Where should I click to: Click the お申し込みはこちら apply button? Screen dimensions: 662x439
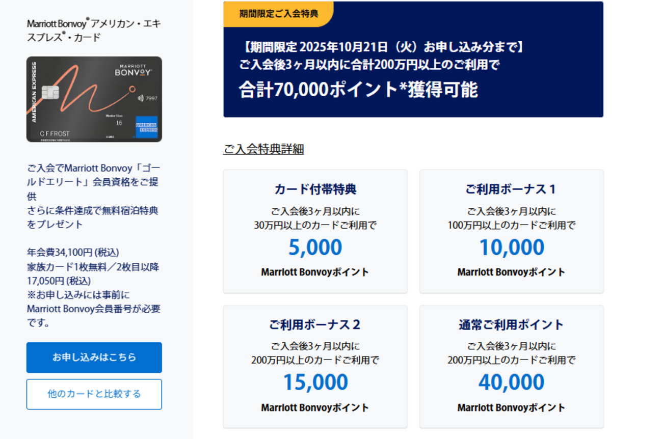(x=94, y=358)
